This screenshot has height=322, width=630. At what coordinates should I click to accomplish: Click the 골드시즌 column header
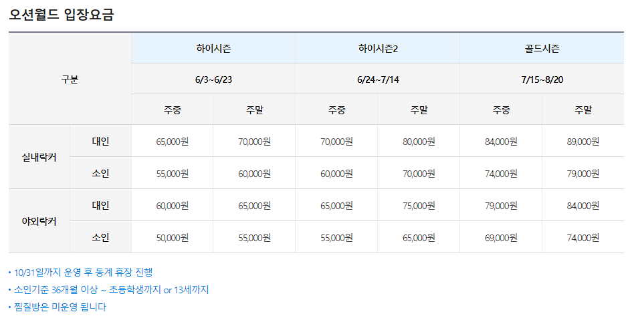[542, 48]
